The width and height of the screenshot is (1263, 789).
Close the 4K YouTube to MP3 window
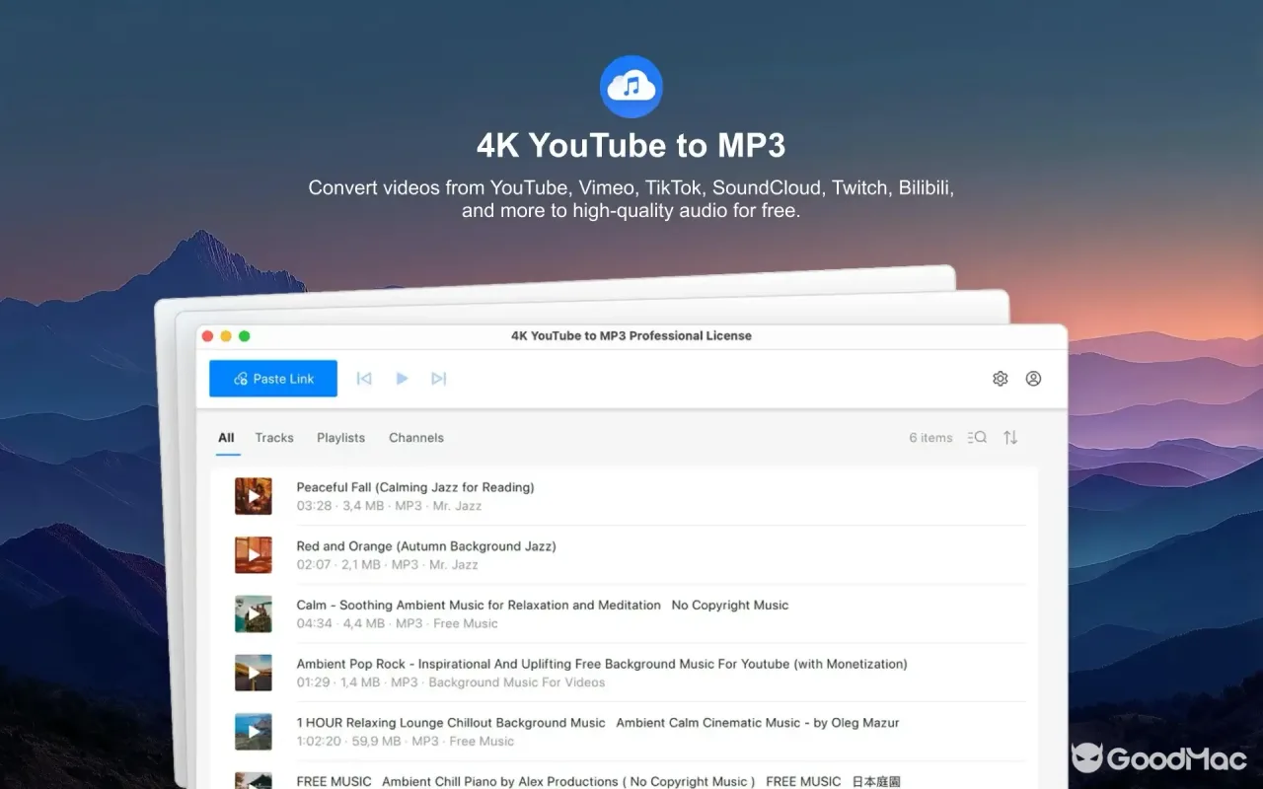pos(207,336)
